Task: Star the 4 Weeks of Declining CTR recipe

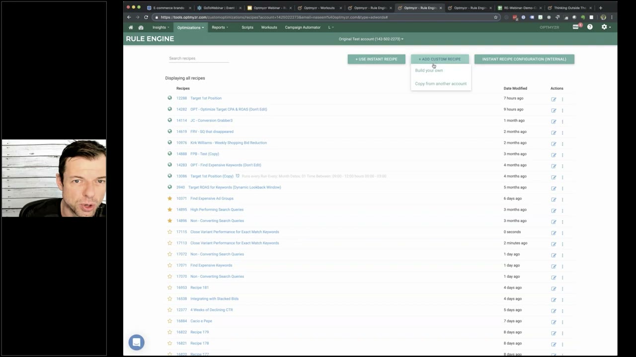Action: point(169,310)
